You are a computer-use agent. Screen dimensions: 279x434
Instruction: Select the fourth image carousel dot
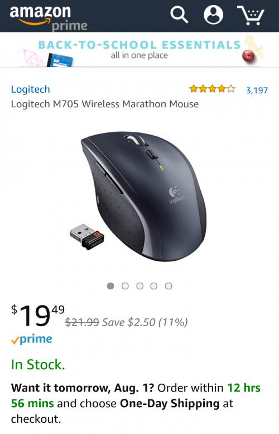click(154, 286)
